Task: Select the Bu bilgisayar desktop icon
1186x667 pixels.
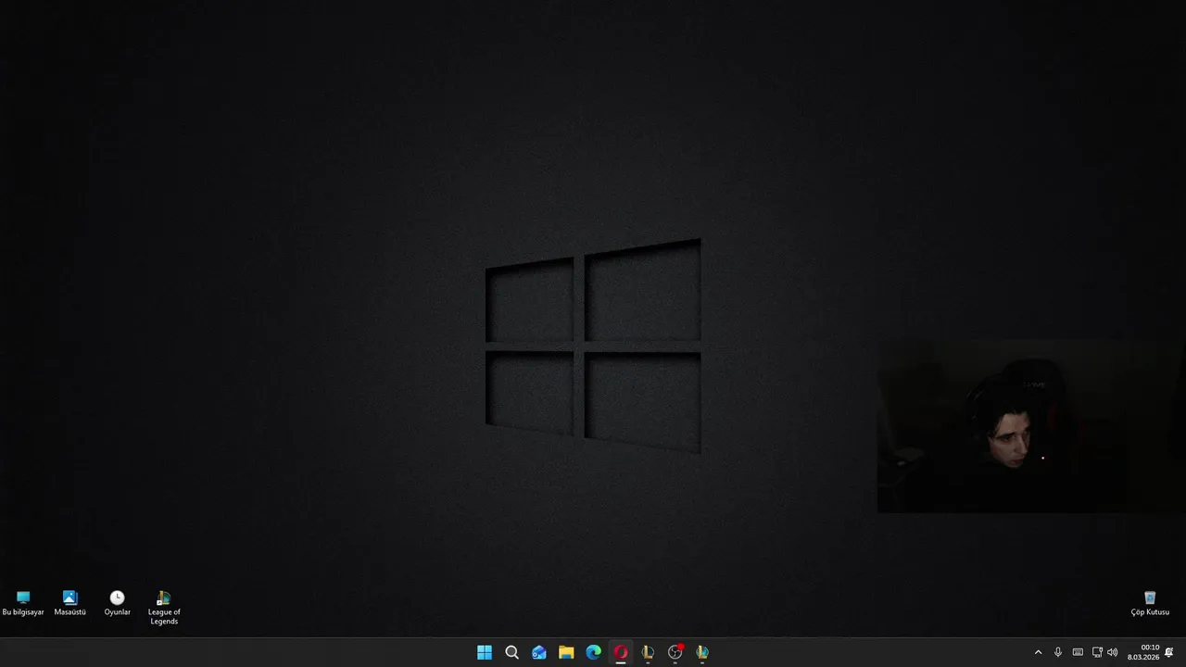Action: click(23, 604)
